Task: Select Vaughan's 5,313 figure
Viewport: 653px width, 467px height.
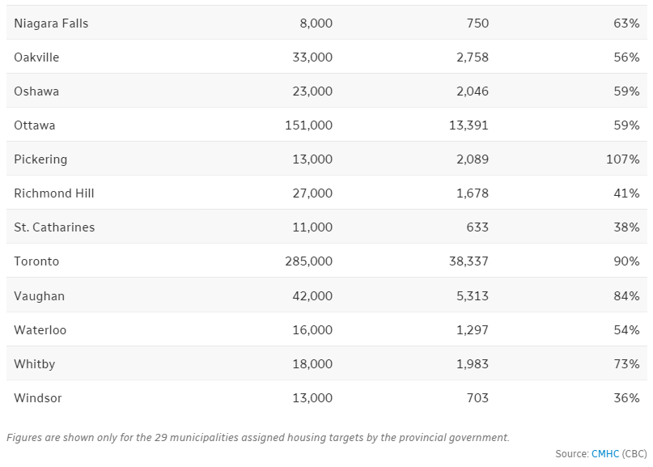Action: point(472,296)
